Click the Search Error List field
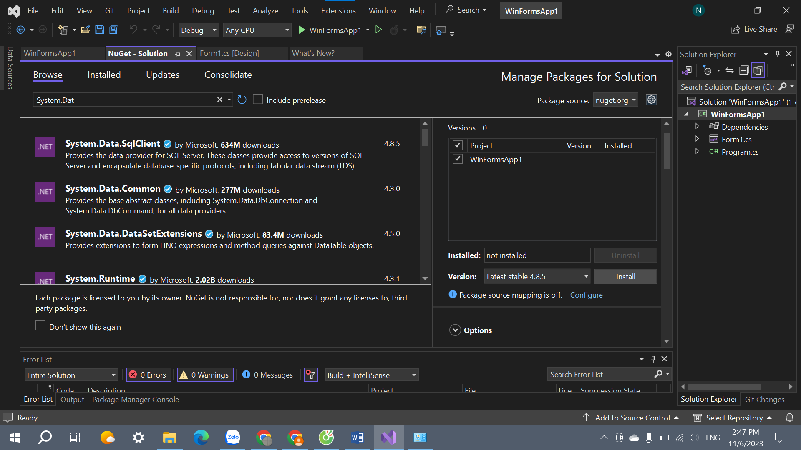 [600, 375]
